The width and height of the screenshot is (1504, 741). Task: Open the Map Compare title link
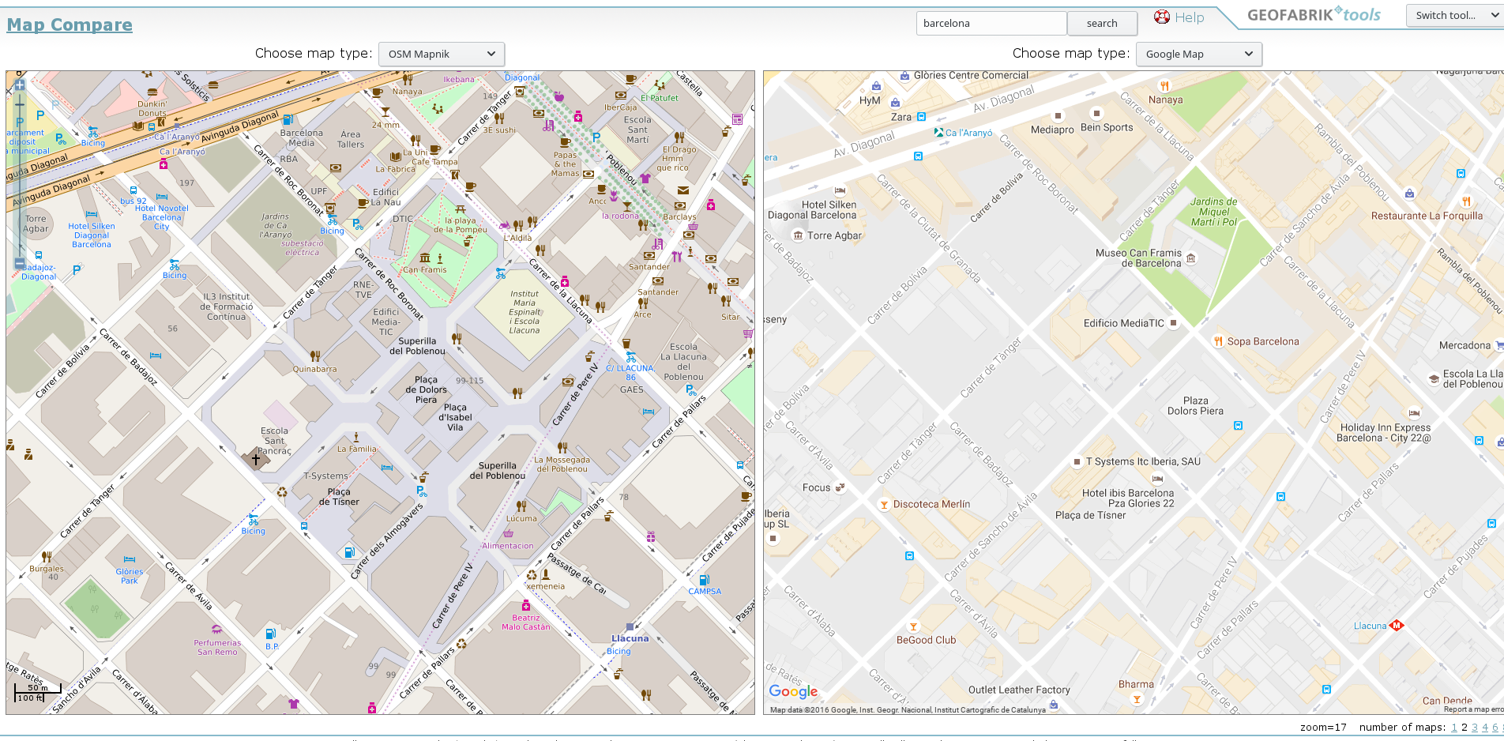coord(70,25)
